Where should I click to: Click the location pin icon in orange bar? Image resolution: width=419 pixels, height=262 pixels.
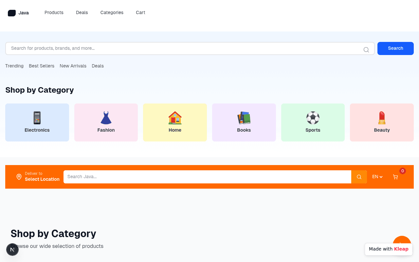(x=19, y=177)
